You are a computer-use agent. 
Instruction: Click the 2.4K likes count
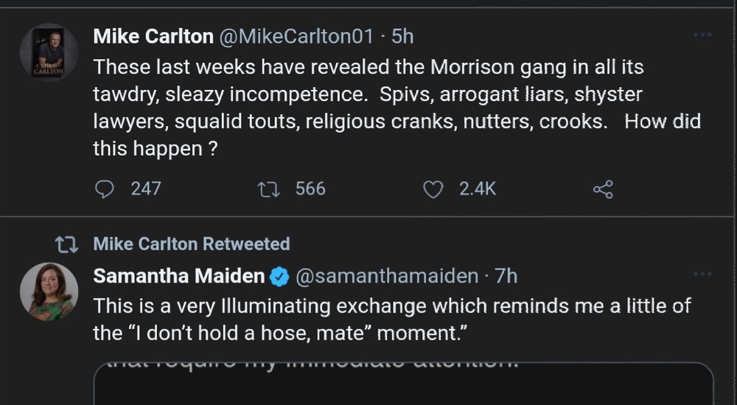478,190
